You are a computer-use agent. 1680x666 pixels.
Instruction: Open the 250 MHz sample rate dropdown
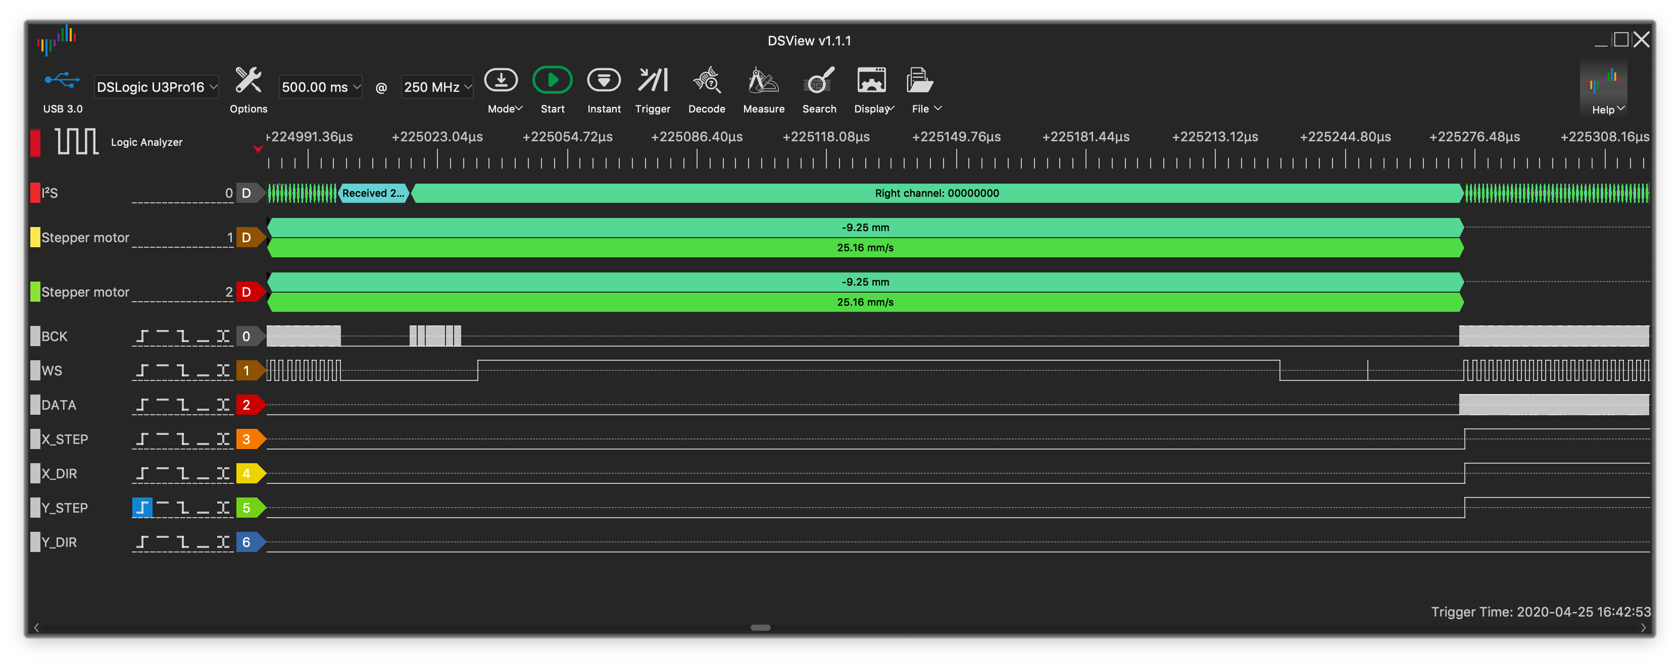[x=437, y=87]
